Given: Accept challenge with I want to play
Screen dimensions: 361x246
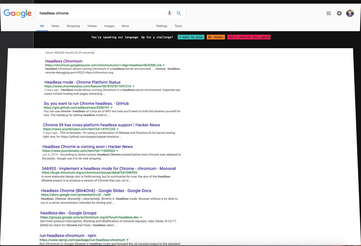Looking at the screenshot, I should coord(191,37).
